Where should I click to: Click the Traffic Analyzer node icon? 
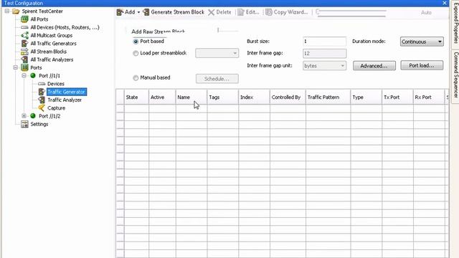point(42,100)
